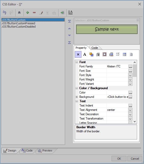Image resolution: width=144 pixels, height=164 pixels.
Task: Switch to the Preview tab at bottom
Action: tap(45, 151)
